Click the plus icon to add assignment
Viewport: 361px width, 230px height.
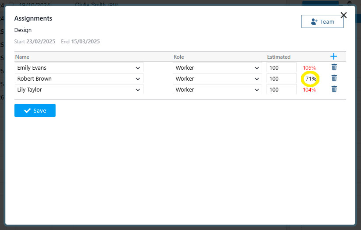pos(333,57)
